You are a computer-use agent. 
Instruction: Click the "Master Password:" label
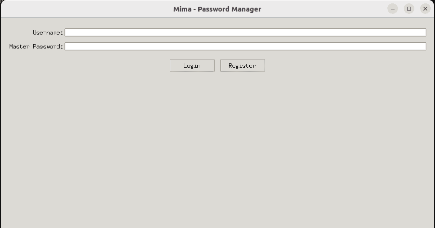pos(36,47)
